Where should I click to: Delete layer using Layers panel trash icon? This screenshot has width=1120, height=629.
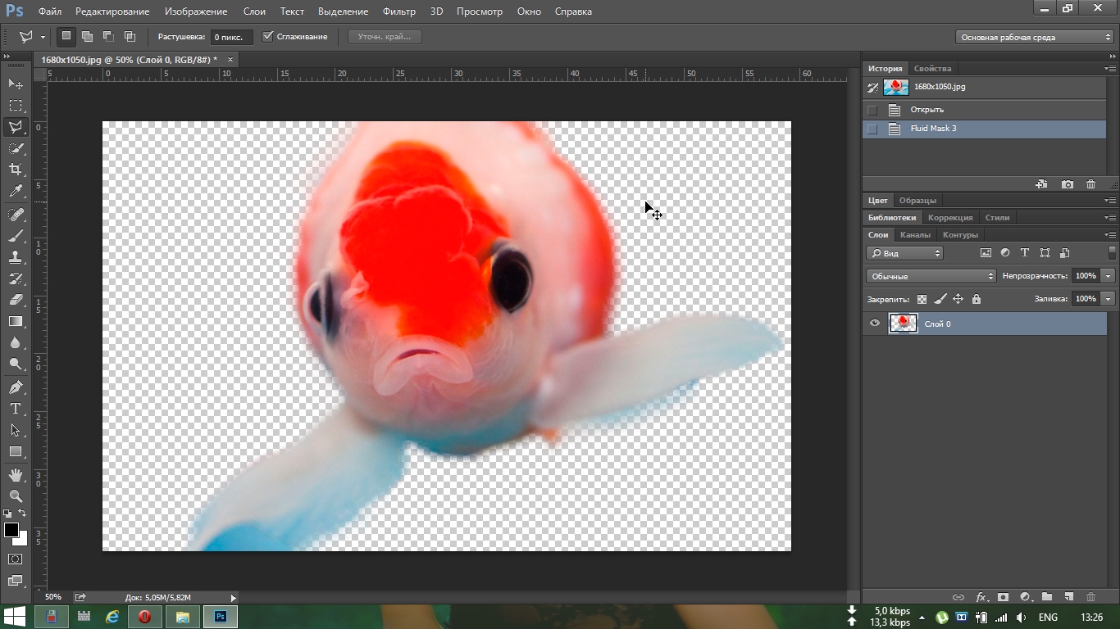pos(1090,597)
